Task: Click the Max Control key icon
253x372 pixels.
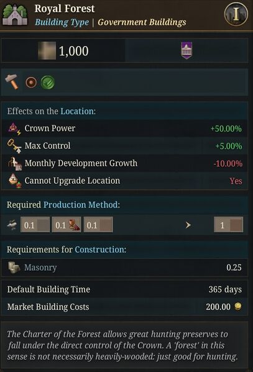Action: [x=14, y=146]
